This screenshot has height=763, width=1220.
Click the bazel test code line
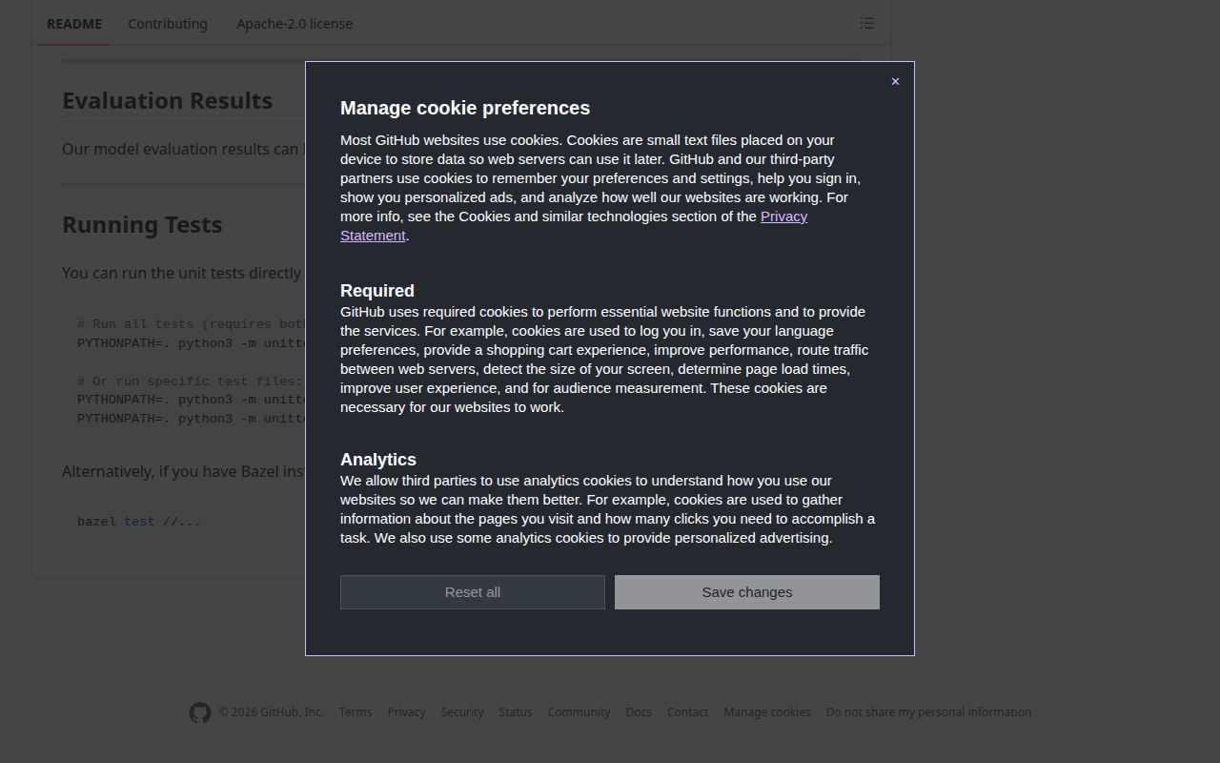coord(139,522)
